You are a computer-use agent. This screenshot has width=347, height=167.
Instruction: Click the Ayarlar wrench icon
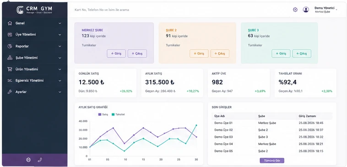pos(10,92)
